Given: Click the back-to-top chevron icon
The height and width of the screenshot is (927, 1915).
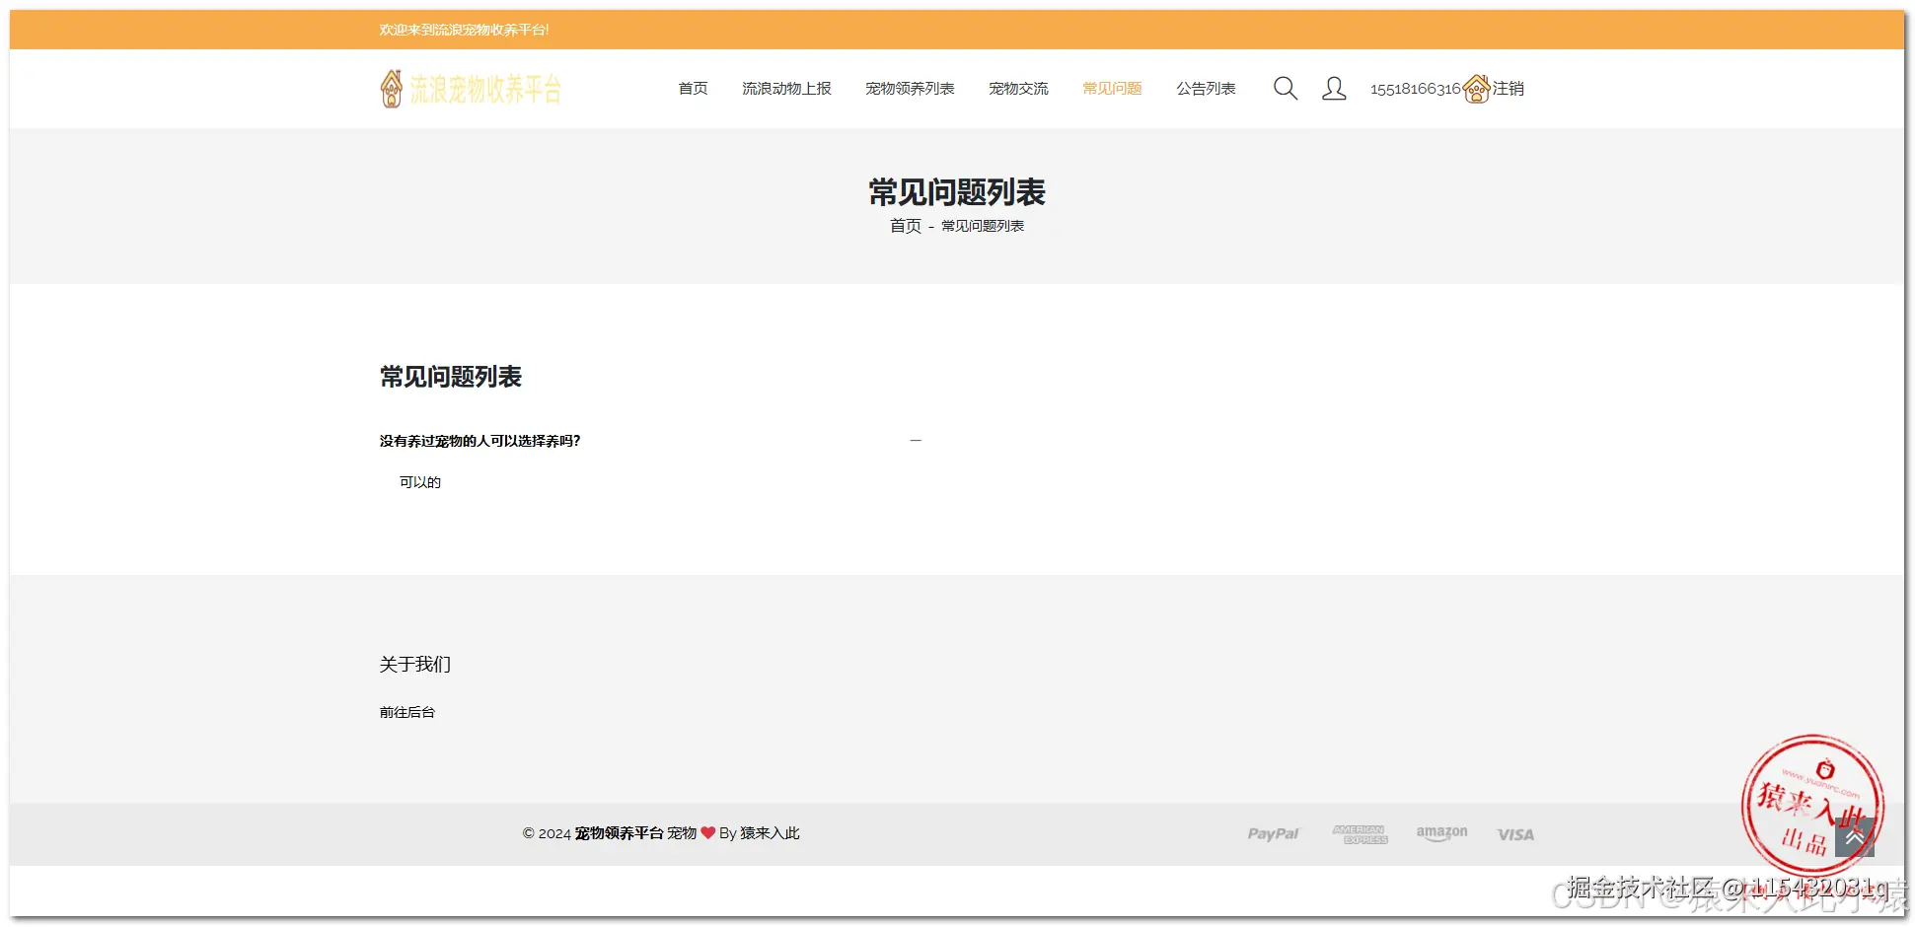Looking at the screenshot, I should (x=1856, y=836).
